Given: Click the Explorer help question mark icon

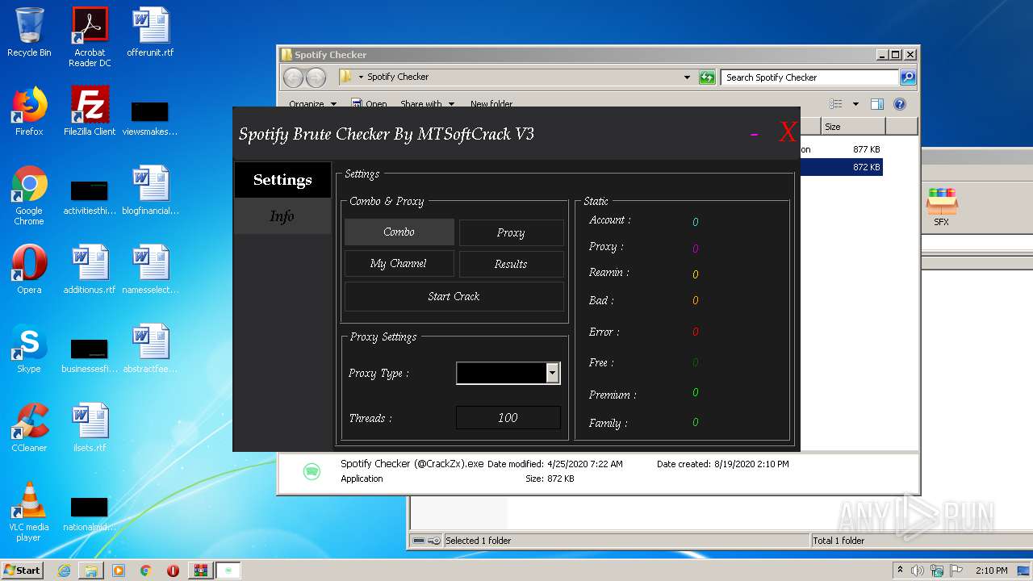Looking at the screenshot, I should pos(900,104).
